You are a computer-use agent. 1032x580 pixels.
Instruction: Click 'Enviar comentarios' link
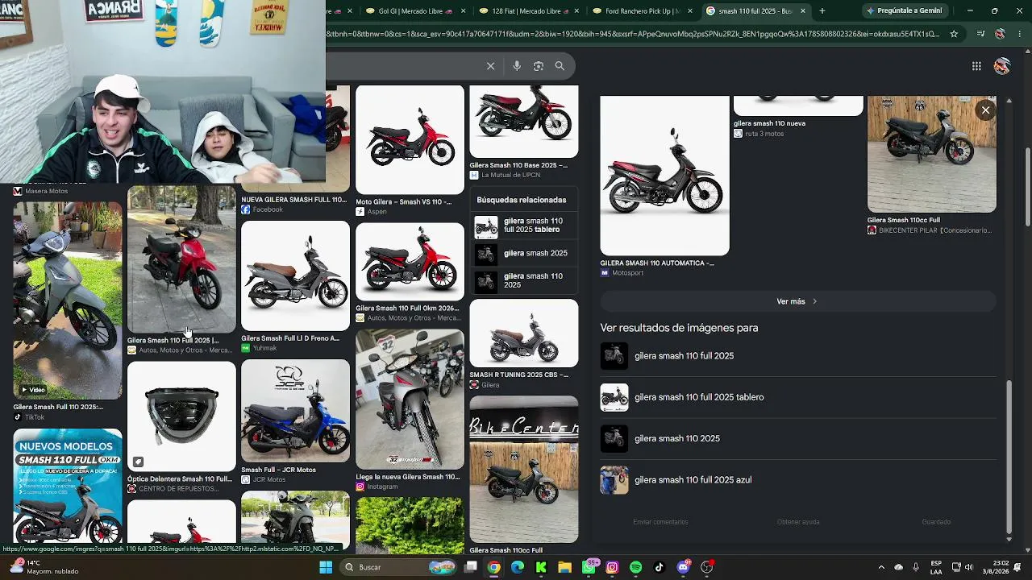pyautogui.click(x=660, y=522)
